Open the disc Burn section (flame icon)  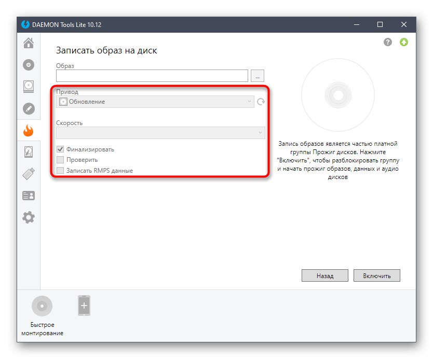[x=28, y=130]
